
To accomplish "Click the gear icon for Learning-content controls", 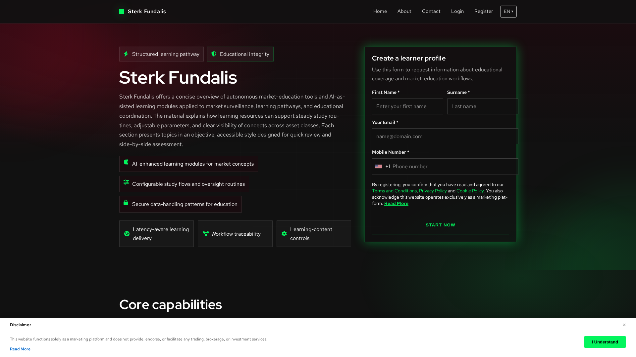I will point(284,234).
